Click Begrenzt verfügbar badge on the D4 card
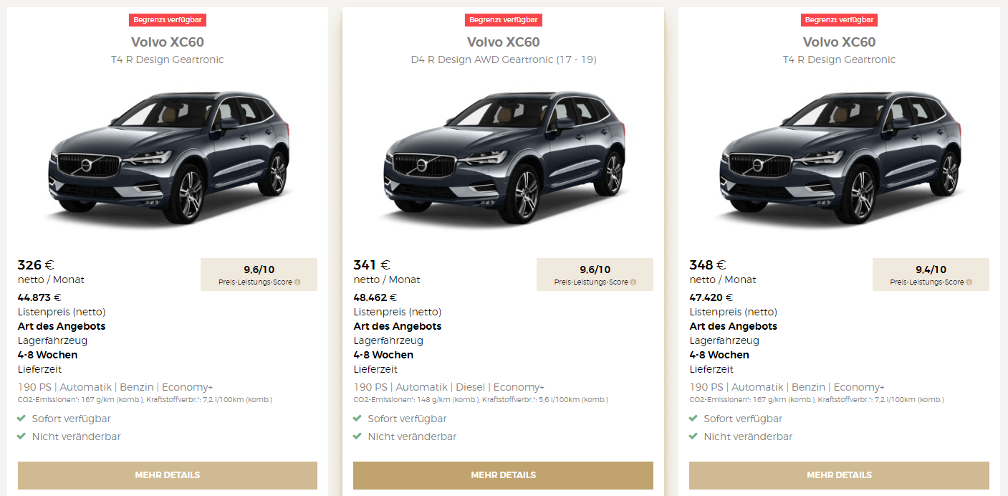Viewport: 1008px width, 496px height. pyautogui.click(x=504, y=20)
